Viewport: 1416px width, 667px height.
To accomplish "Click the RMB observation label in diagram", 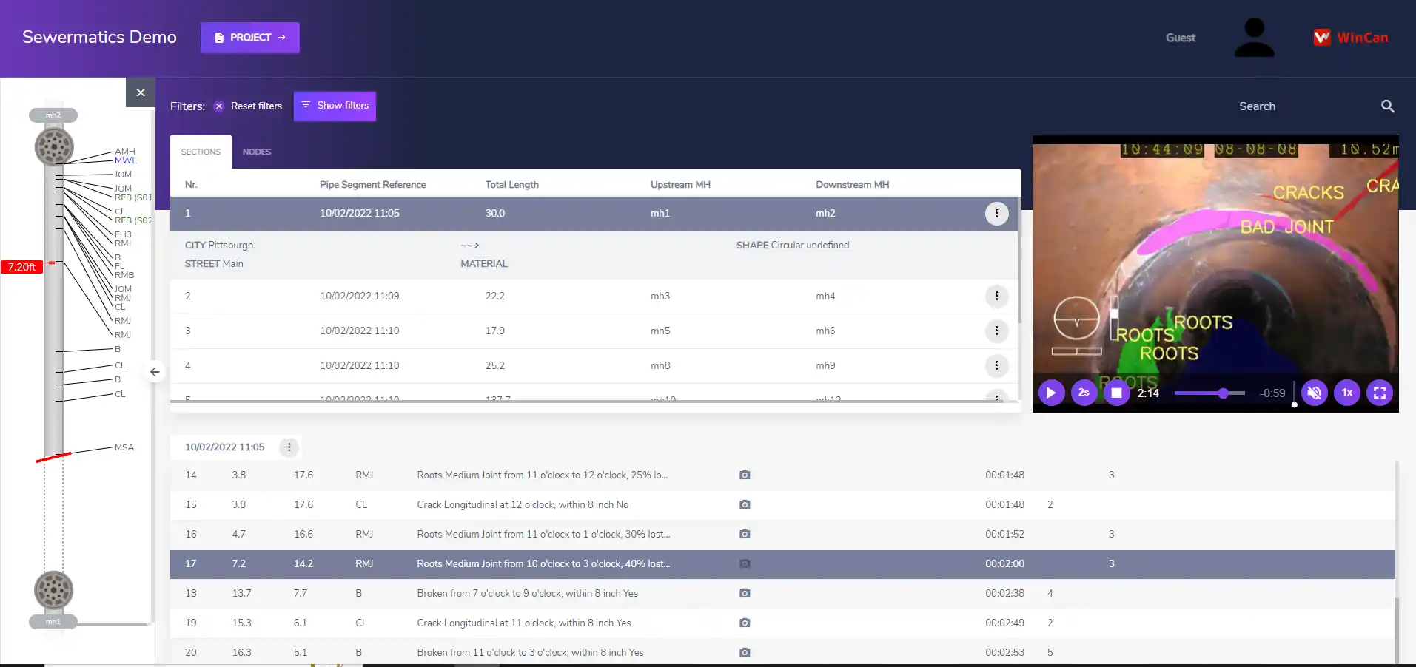I will [124, 275].
